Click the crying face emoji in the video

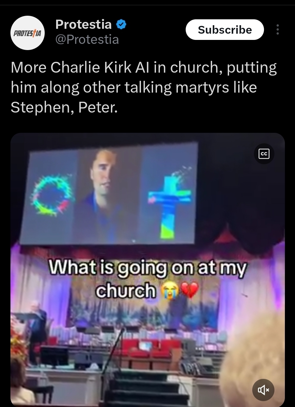point(169,290)
